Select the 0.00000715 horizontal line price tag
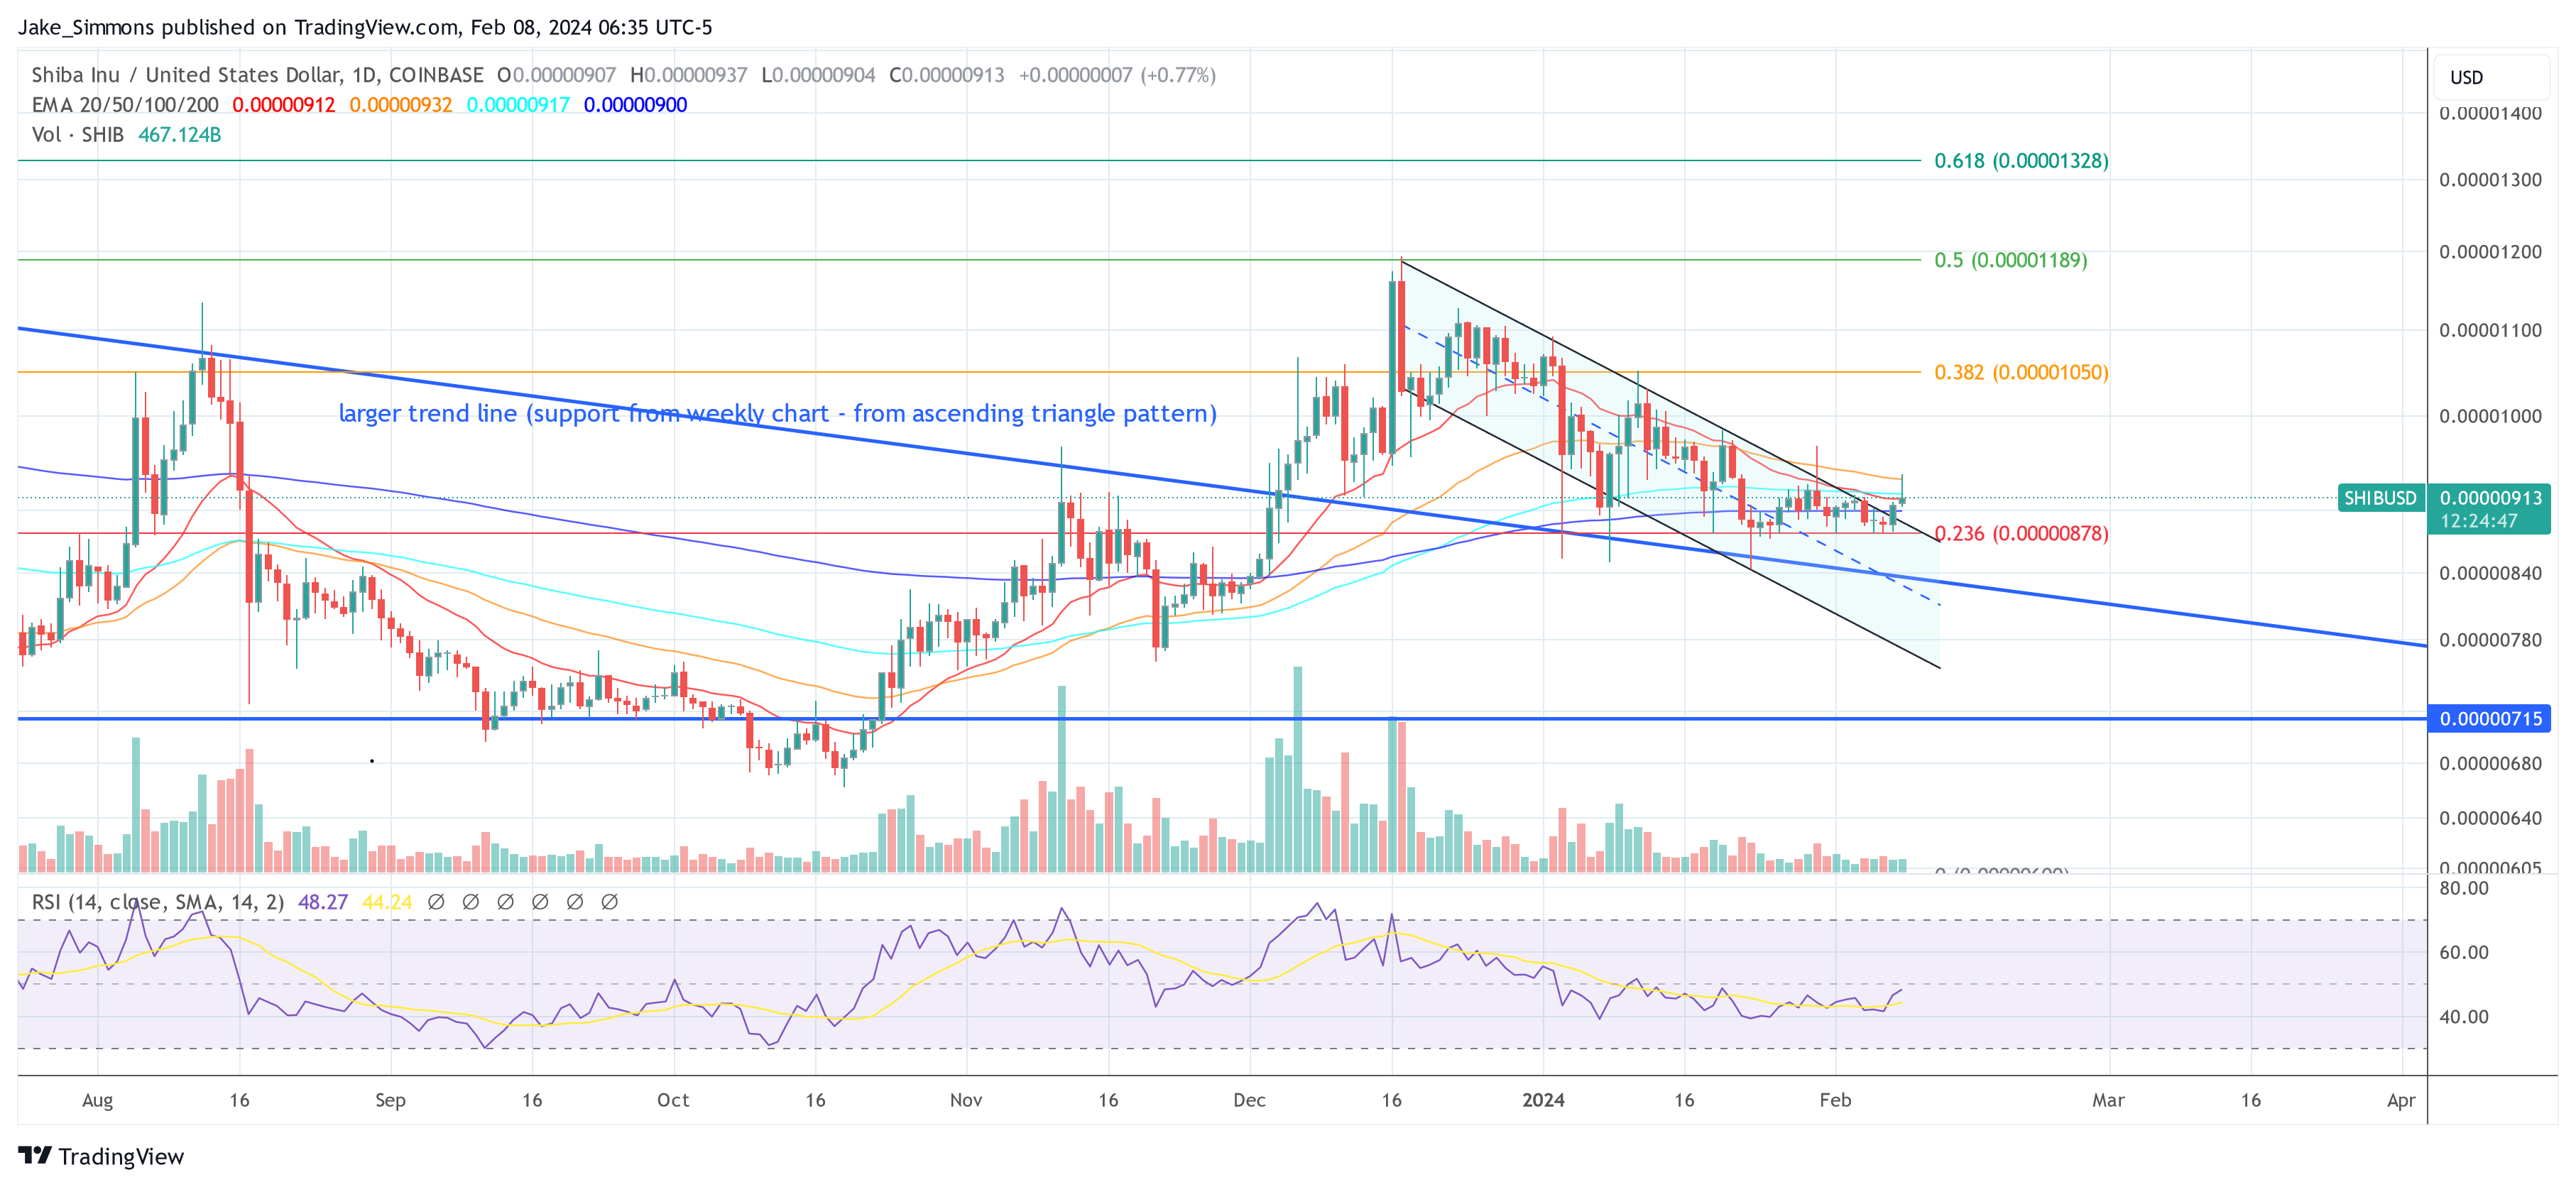 click(x=2490, y=719)
